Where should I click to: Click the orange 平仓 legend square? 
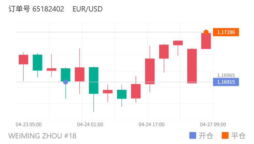coord(225,135)
